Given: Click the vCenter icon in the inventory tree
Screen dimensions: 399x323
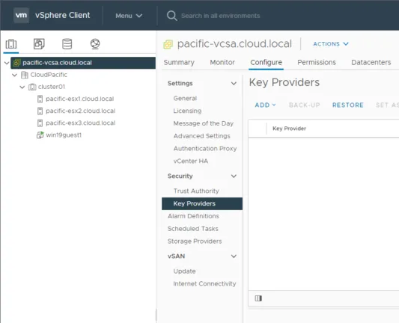Looking at the screenshot, I should click(16, 63).
